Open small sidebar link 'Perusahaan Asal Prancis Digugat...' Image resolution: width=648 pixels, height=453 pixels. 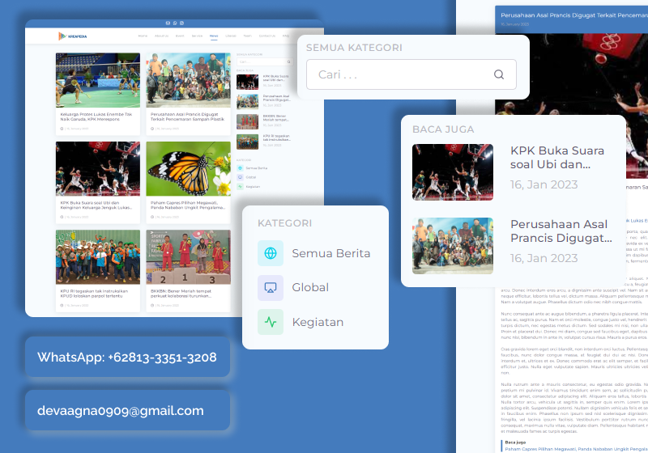click(276, 98)
